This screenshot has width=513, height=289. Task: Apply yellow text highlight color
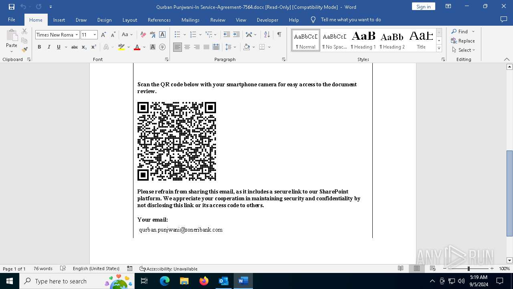121,47
